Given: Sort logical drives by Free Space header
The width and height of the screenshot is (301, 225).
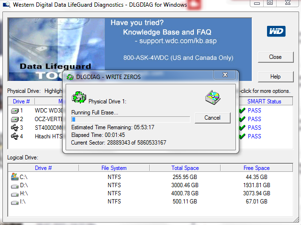Looking at the screenshot, I should tap(256, 168).
